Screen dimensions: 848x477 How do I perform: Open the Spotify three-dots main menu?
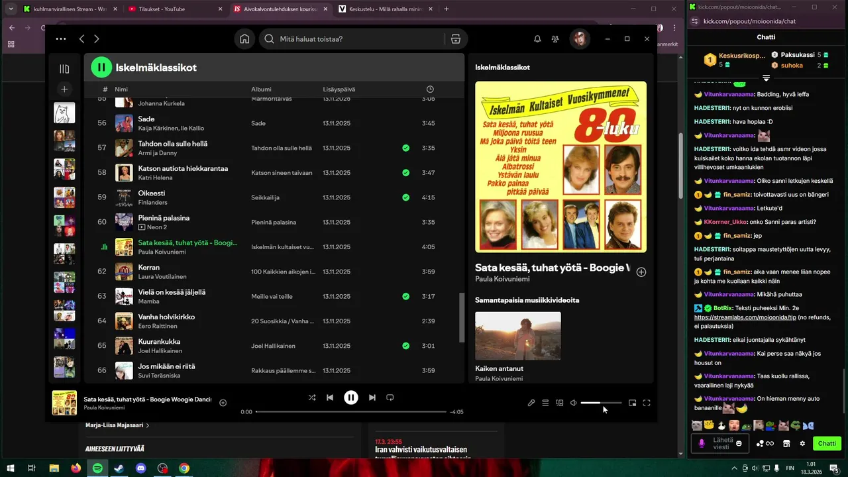[61, 39]
